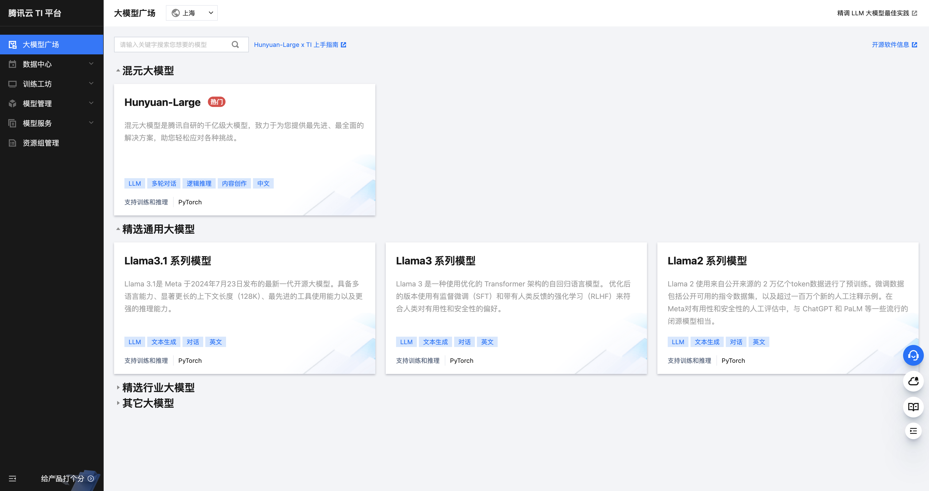Click 对话 tag on Llama3 card
Viewport: 929px width, 491px height.
pos(464,342)
